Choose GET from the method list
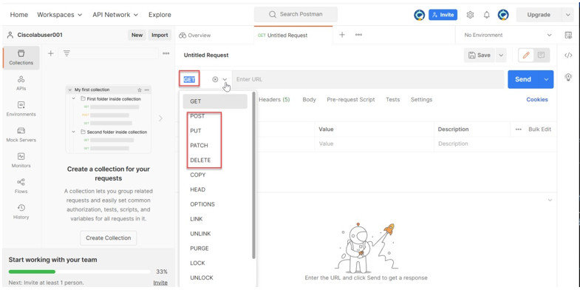Image resolution: width=580 pixels, height=290 pixels. pos(215,101)
